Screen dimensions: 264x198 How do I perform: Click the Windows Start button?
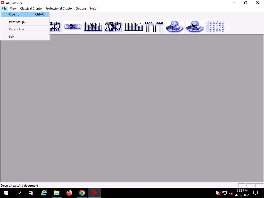pyautogui.click(x=6, y=193)
